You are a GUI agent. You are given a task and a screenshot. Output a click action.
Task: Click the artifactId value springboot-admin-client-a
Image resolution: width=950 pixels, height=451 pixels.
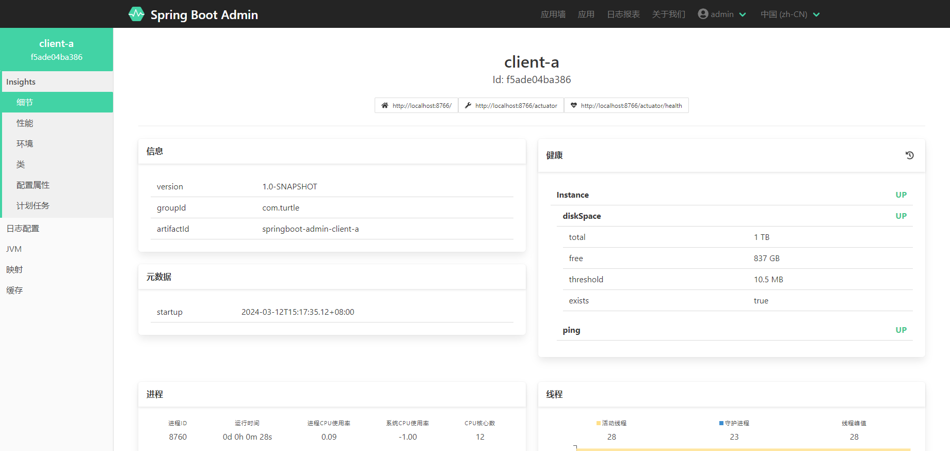point(311,229)
